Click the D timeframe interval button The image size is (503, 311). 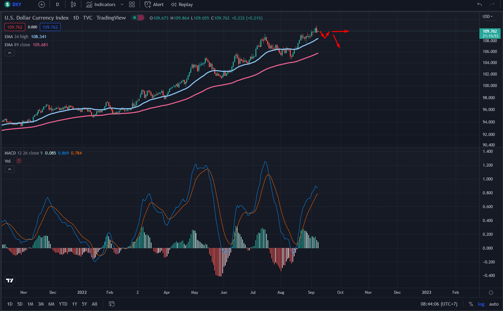(x=58, y=5)
